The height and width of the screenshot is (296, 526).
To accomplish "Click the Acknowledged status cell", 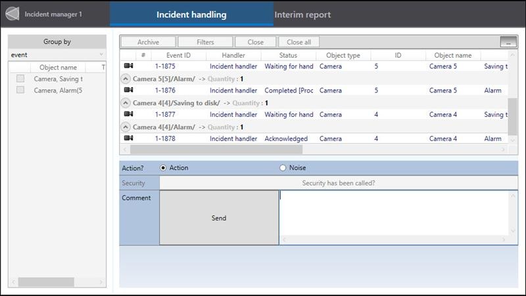I will click(x=286, y=138).
